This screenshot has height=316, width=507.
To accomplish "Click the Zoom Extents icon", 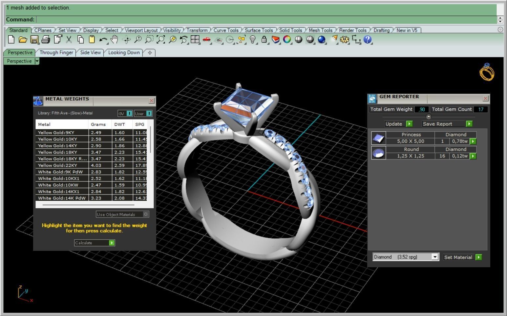I will (x=161, y=40).
